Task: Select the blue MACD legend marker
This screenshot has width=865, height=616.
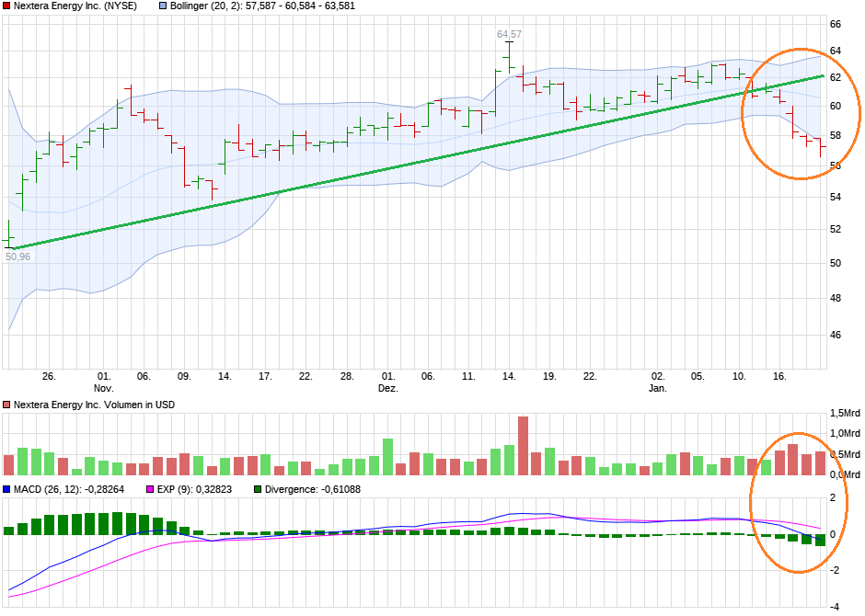Action: pyautogui.click(x=7, y=488)
